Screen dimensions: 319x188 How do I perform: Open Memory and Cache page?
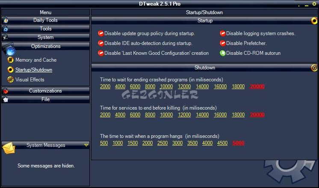(x=36, y=60)
